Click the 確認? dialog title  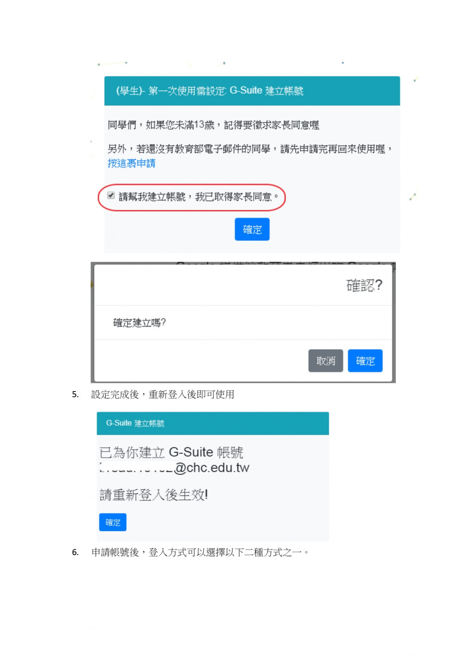365,285
